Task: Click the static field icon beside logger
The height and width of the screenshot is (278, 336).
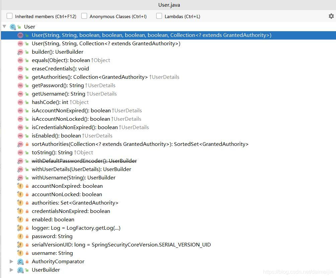Action: (x=20, y=228)
